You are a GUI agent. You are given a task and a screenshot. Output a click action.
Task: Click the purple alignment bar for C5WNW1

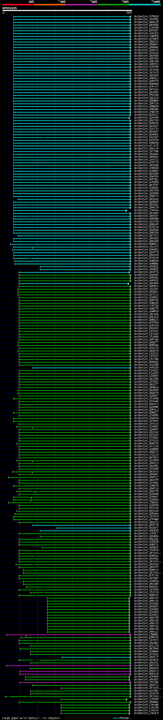click(x=69, y=635)
